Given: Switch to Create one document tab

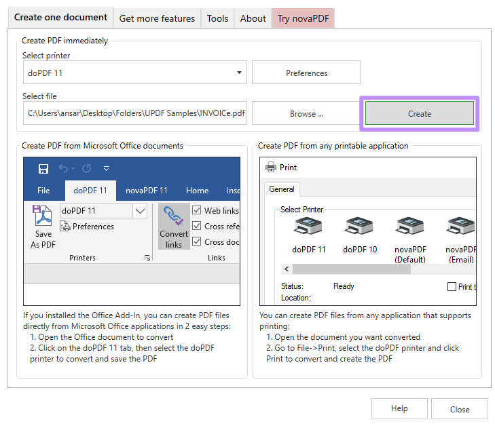Looking at the screenshot, I should click(x=60, y=18).
